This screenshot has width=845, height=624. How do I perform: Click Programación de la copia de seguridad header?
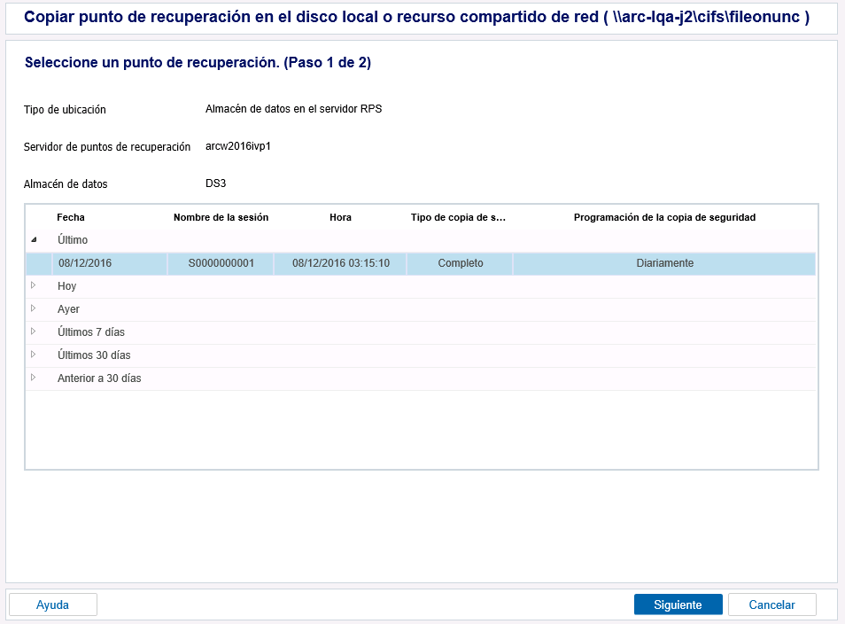coord(664,217)
